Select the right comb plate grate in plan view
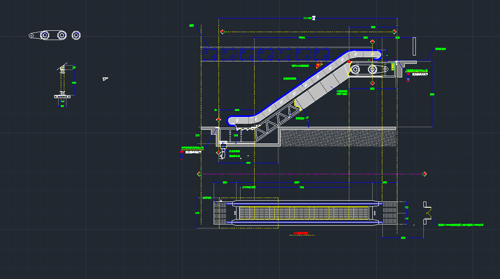 [x=389, y=213]
